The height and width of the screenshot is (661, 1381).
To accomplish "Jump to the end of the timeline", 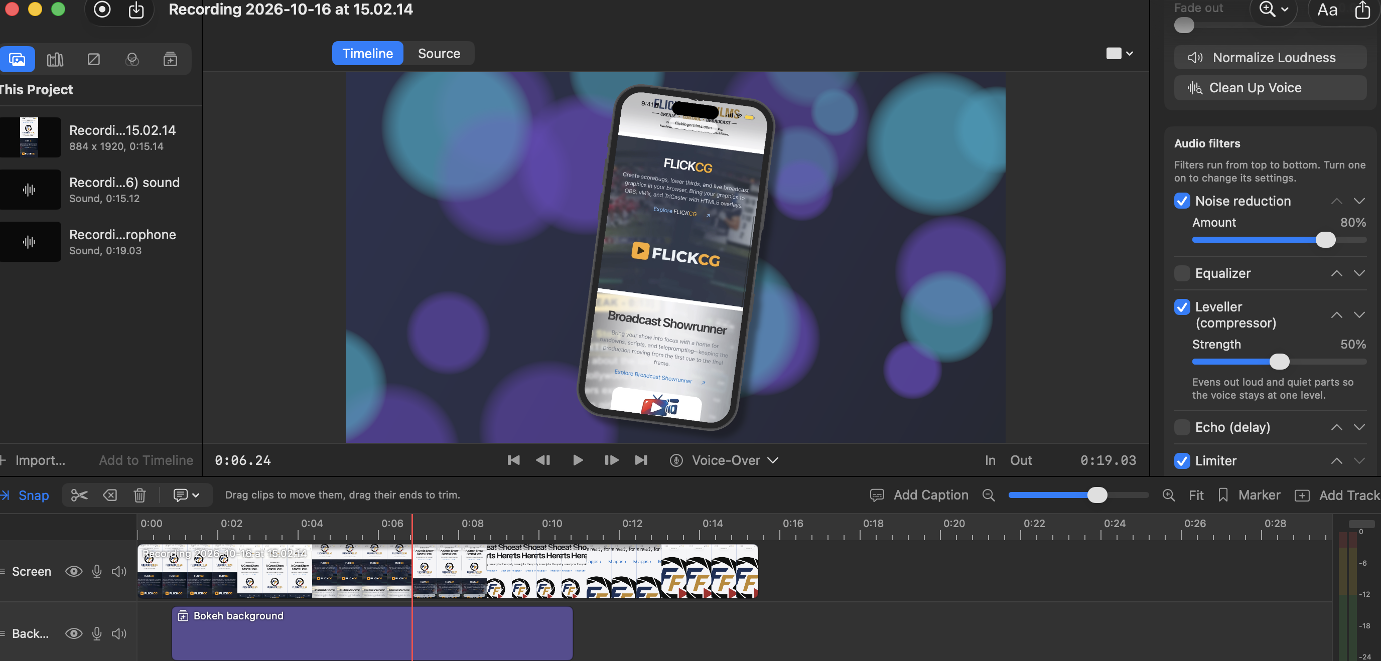I will [x=641, y=460].
